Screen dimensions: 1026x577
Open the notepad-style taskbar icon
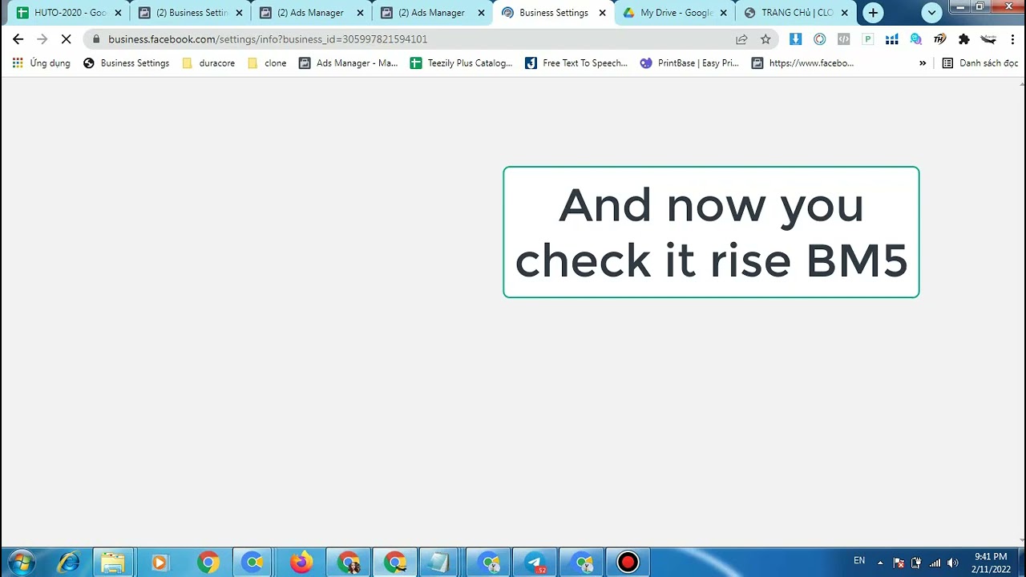coord(438,563)
